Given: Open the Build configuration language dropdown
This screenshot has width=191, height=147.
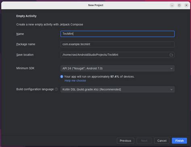Looking at the screenshot, I should 117,89.
